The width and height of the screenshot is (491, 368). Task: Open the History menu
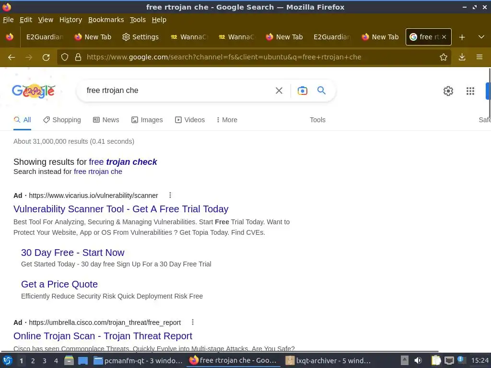pyautogui.click(x=71, y=20)
